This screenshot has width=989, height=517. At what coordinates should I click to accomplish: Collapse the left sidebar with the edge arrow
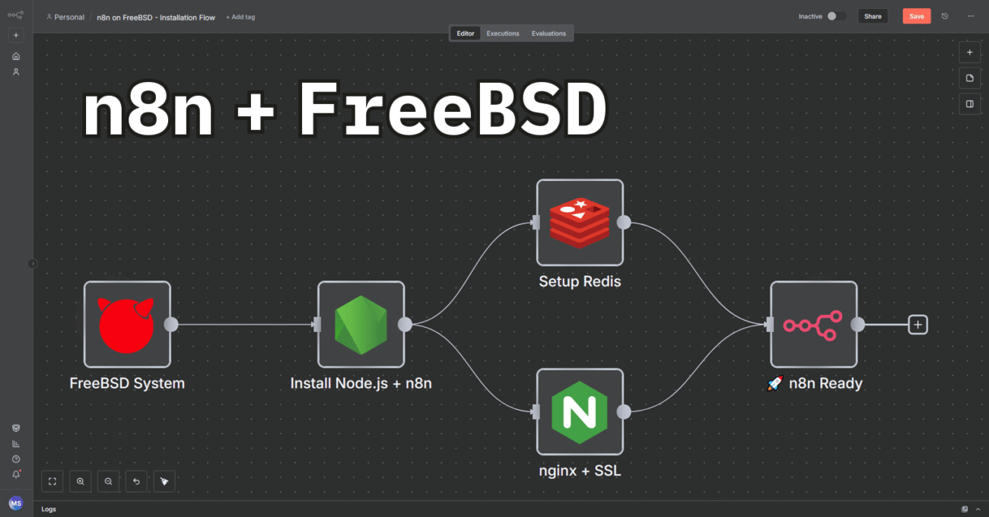[x=33, y=262]
